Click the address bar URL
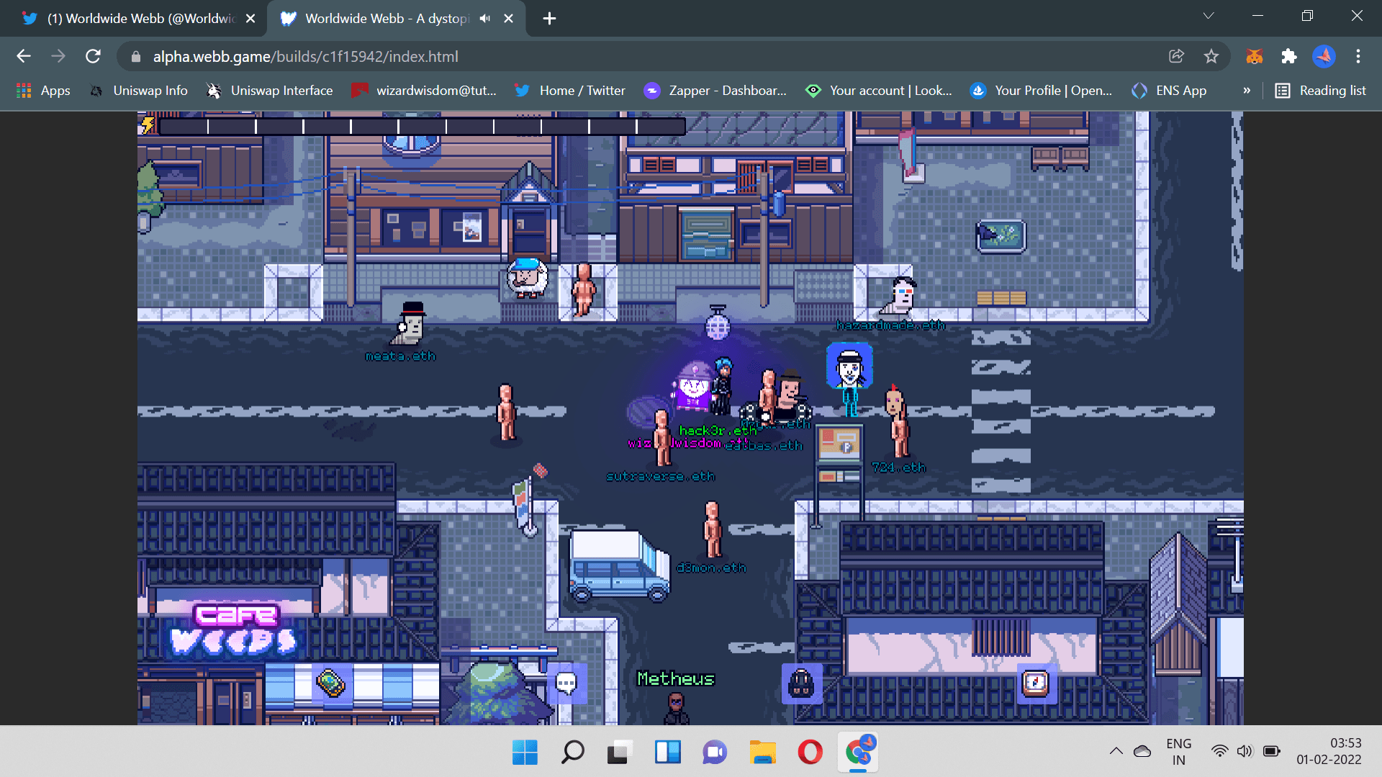The height and width of the screenshot is (777, 1382). (305, 56)
